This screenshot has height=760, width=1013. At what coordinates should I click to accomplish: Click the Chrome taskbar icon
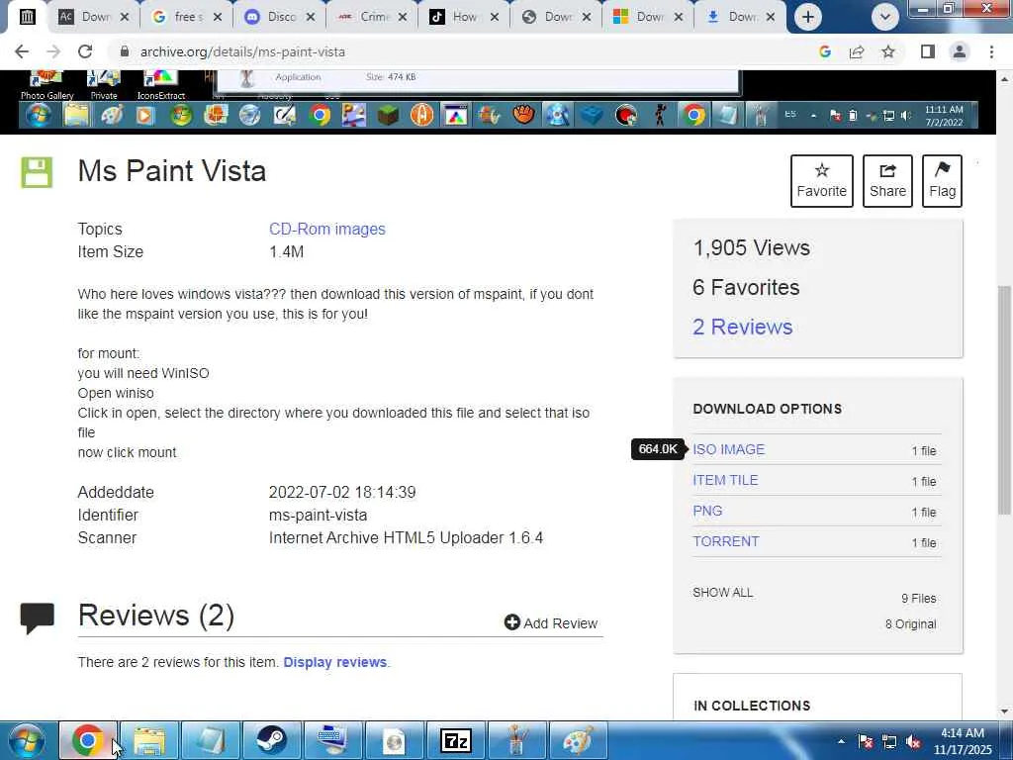(x=88, y=740)
